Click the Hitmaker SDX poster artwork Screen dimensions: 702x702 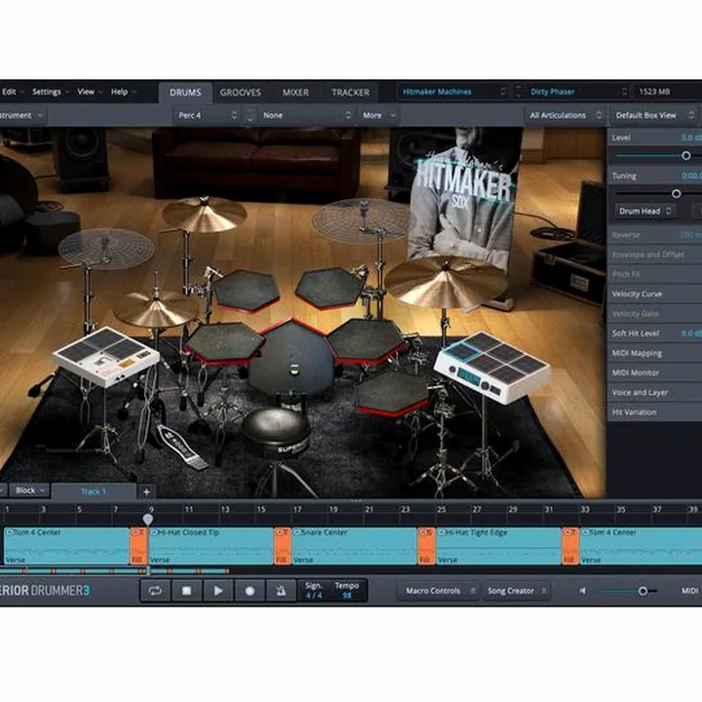tap(463, 197)
